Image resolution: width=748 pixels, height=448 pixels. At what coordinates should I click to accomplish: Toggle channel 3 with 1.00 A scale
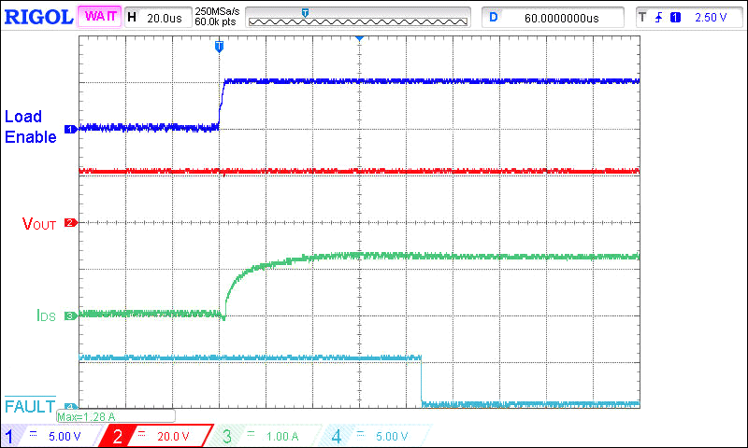262,436
